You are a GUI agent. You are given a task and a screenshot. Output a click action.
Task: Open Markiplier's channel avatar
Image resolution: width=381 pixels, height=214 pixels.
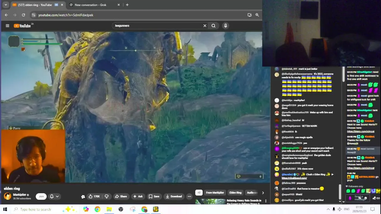pyautogui.click(x=7, y=196)
